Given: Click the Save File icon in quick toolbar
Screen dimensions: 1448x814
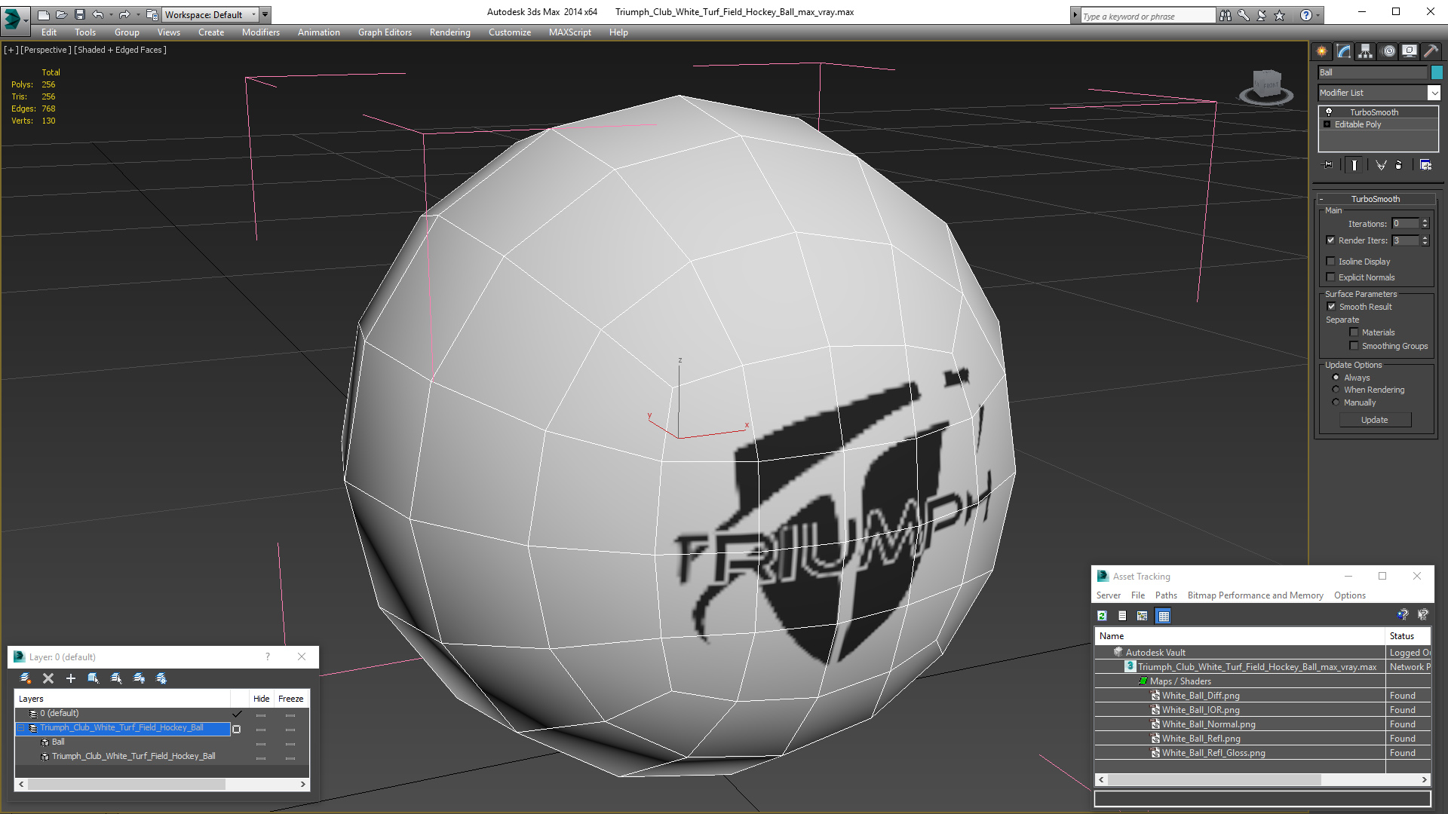Looking at the screenshot, I should 80,14.
